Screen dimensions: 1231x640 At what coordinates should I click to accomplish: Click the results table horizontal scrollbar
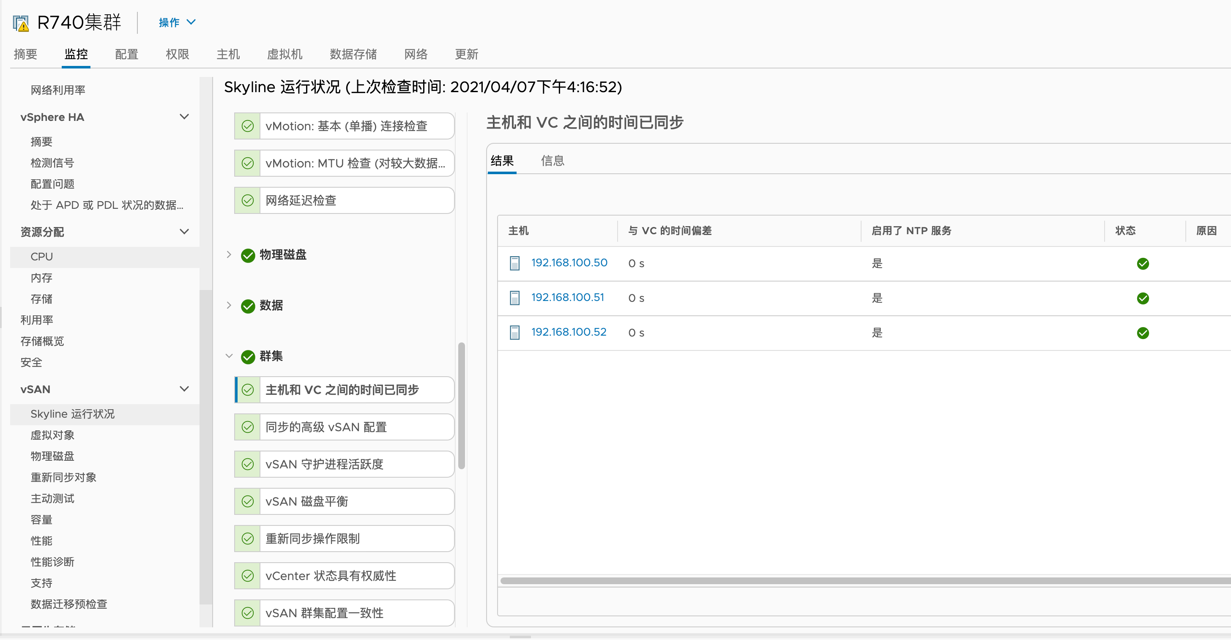[x=860, y=581]
